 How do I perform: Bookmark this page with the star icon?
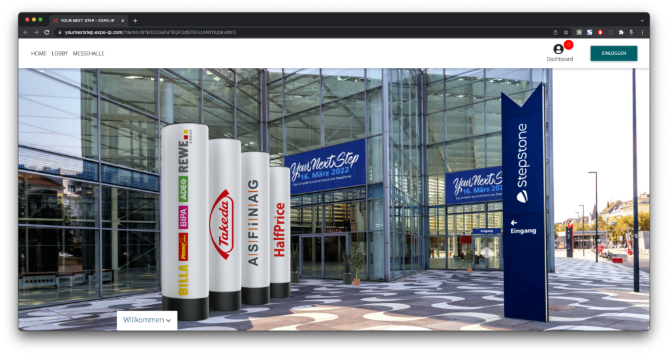point(566,33)
